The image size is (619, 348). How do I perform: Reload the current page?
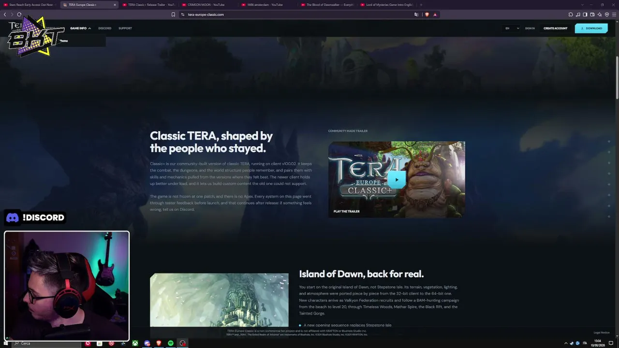point(19,14)
